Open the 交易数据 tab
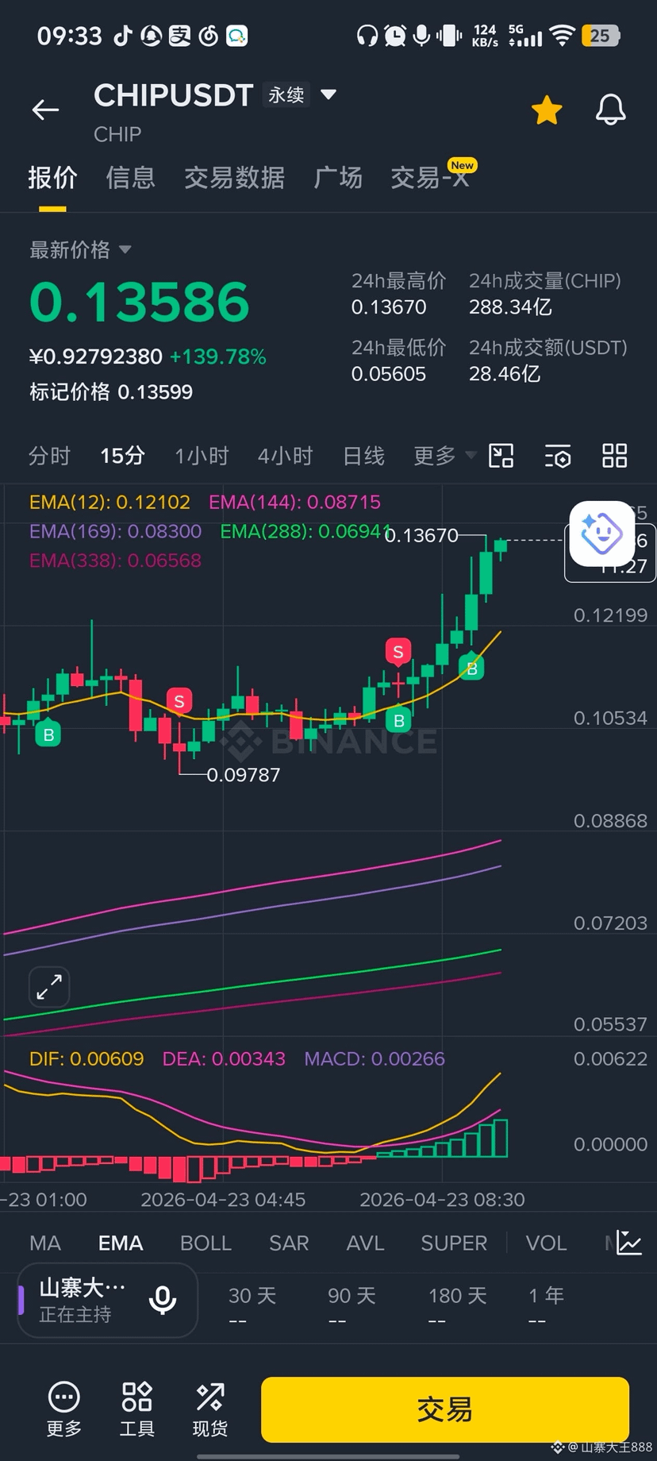Image resolution: width=657 pixels, height=1461 pixels. (x=234, y=177)
